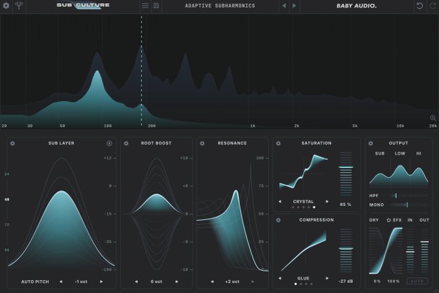The width and height of the screenshot is (439, 293).
Task: Click the Dry/EFX mix curve
Action: (386, 250)
